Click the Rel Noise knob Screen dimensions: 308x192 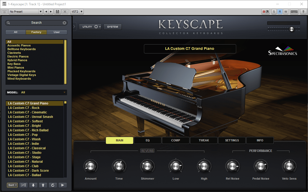232,166
